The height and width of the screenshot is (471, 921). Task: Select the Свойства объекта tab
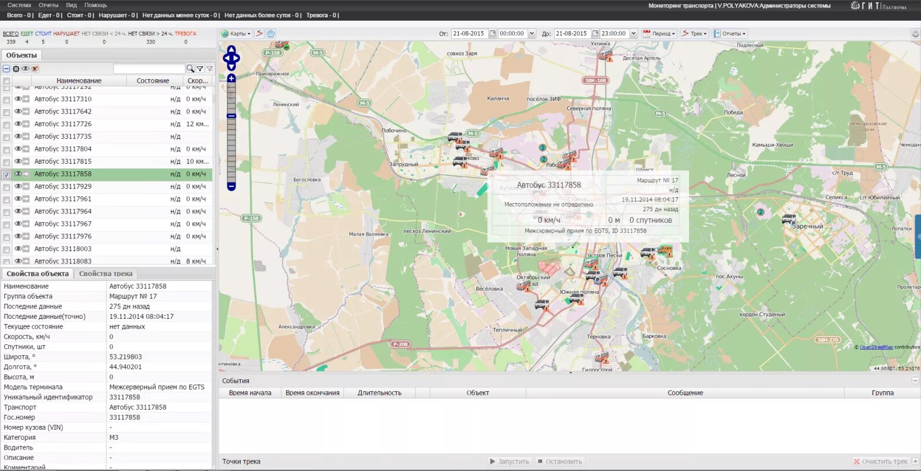point(38,274)
